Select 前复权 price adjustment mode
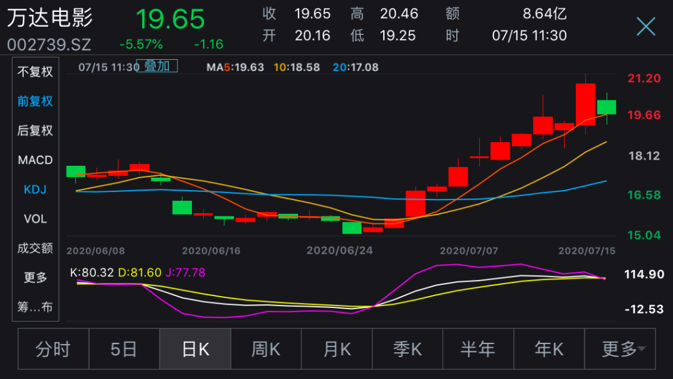Screen dimensions: 673x379 point(35,102)
